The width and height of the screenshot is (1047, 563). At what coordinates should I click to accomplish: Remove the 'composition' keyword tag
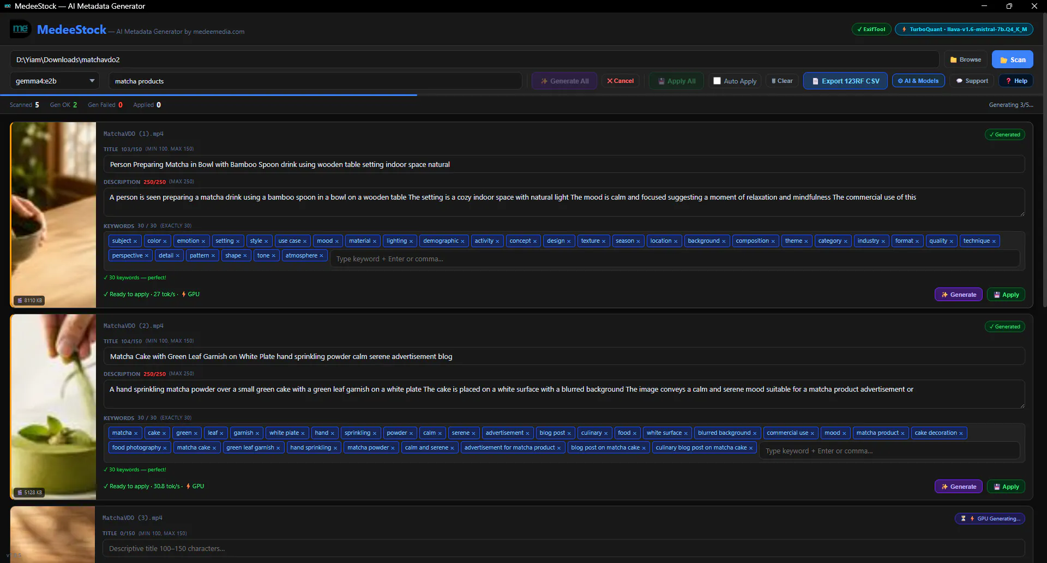coord(773,241)
